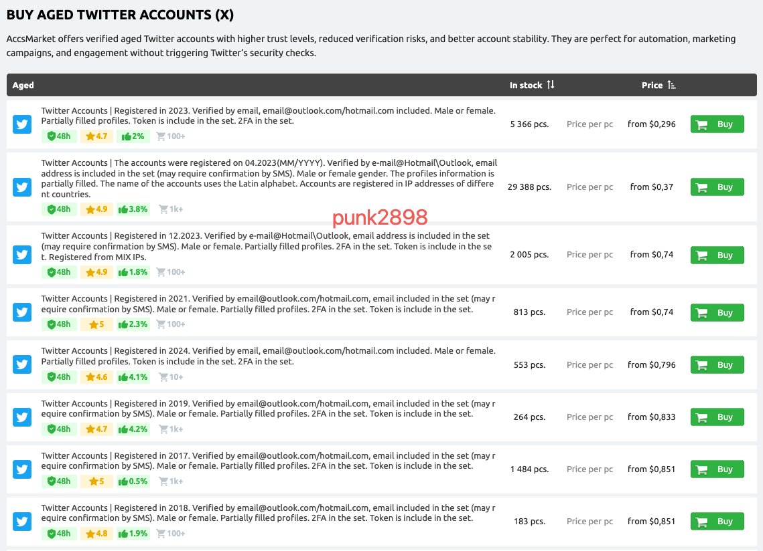Image resolution: width=763 pixels, height=551 pixels.
Task: Click the Twitter icon of the 2017 listing
Action: 22,469
